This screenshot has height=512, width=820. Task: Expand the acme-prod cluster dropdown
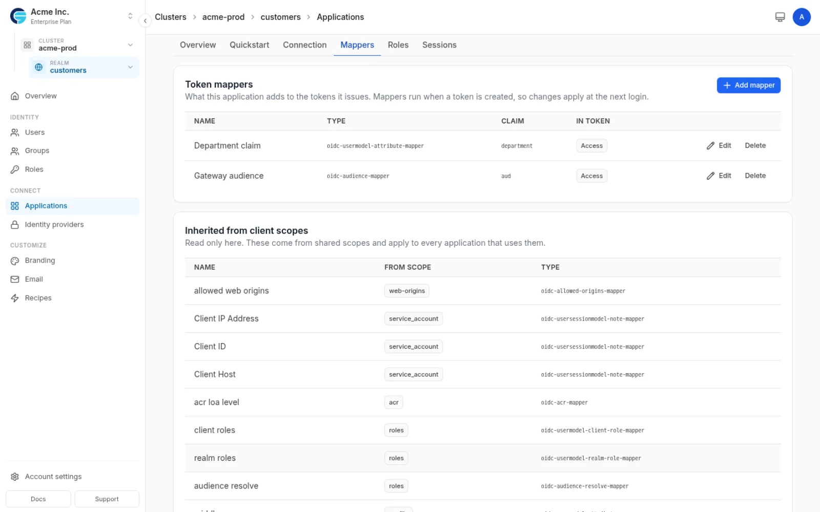(x=130, y=45)
